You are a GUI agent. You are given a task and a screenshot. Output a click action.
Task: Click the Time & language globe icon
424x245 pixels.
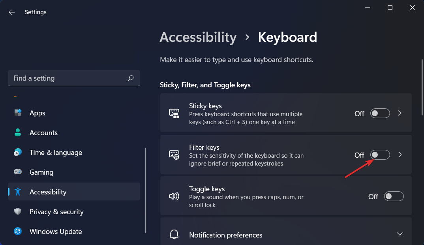click(18, 153)
